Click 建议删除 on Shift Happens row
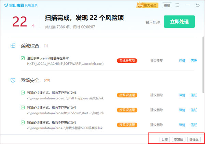Screen dimensions: 205x144 click(156, 95)
